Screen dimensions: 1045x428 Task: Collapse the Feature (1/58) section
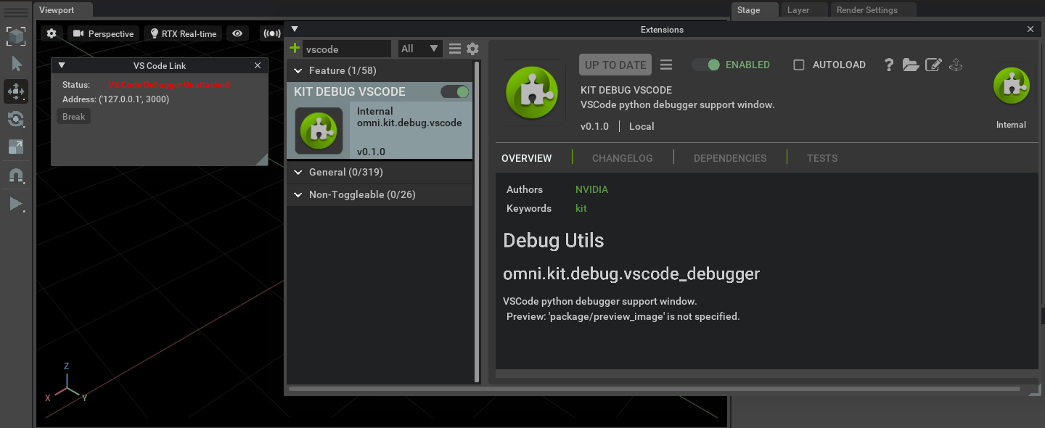pyautogui.click(x=298, y=70)
